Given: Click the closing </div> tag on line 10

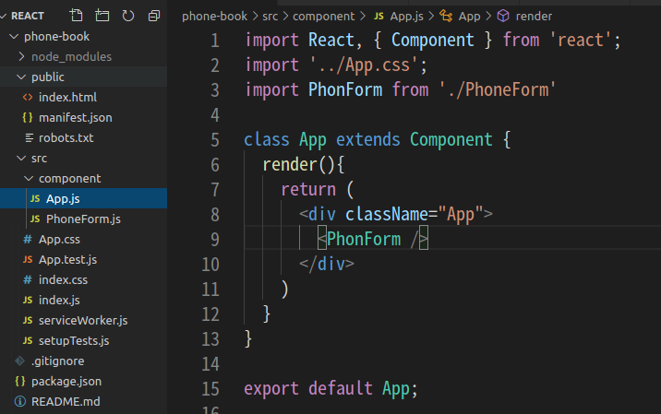Looking at the screenshot, I should pos(327,264).
